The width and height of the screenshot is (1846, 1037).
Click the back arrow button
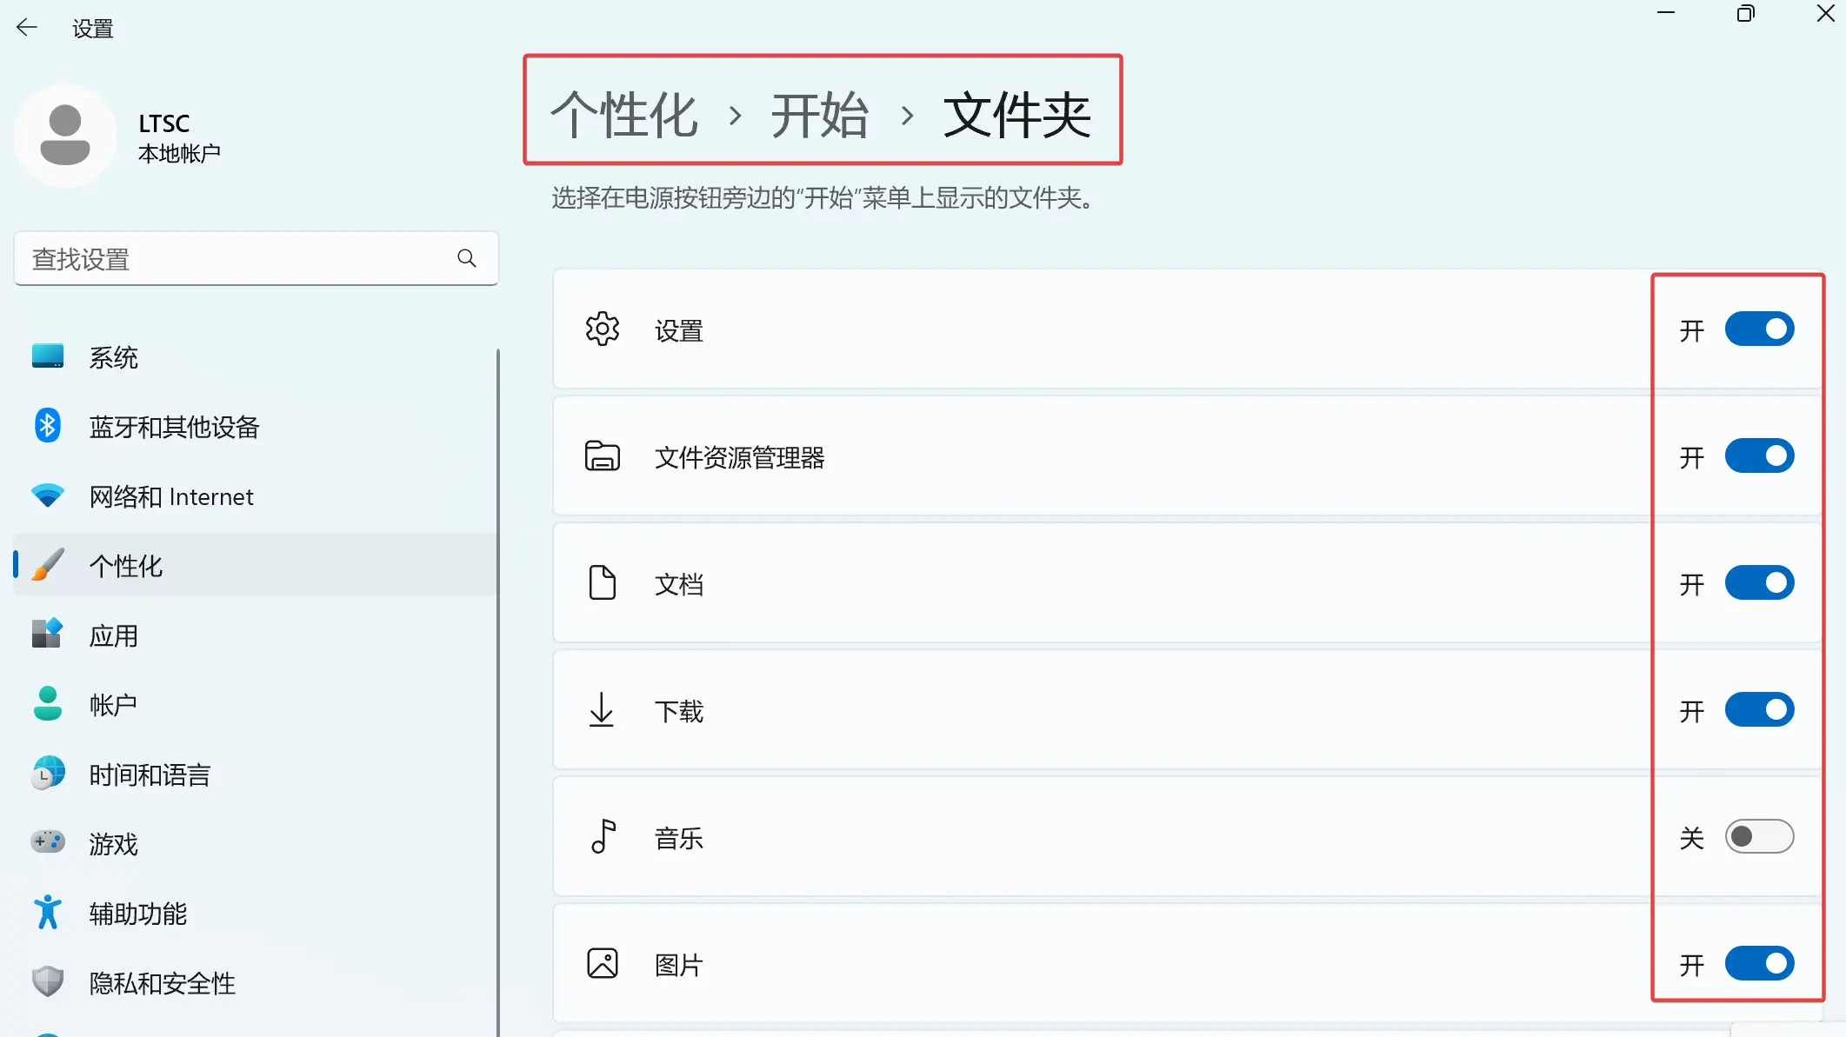point(28,27)
